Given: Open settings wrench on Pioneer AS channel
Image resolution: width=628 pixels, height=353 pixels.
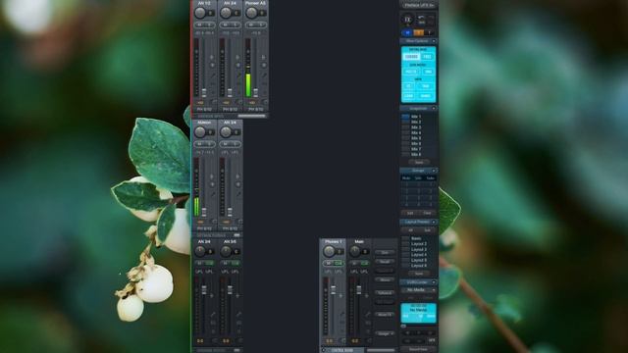Looking at the screenshot, I should click(264, 75).
